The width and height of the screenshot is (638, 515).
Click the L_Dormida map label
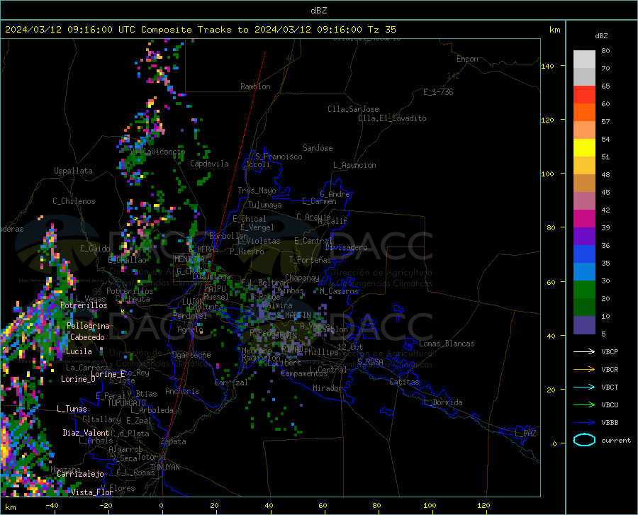[x=442, y=402]
